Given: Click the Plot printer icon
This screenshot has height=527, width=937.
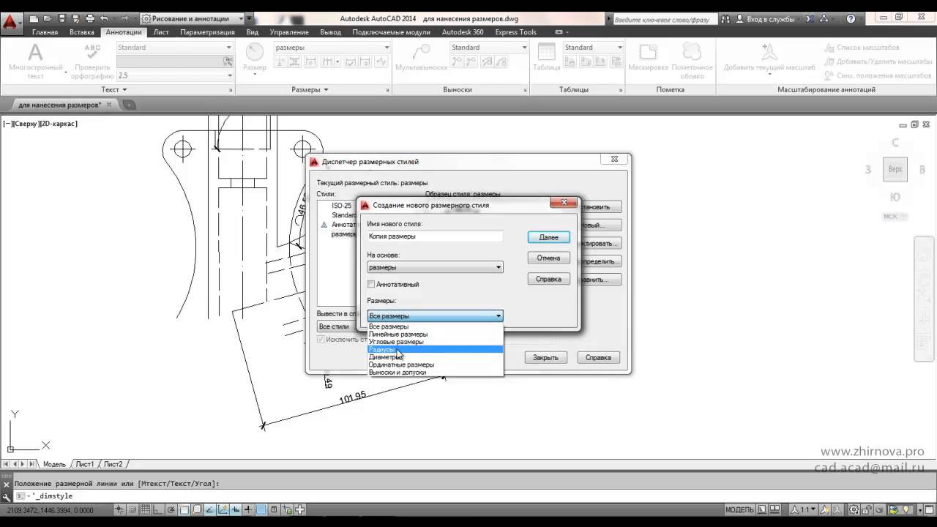Looking at the screenshot, I should click(x=89, y=18).
